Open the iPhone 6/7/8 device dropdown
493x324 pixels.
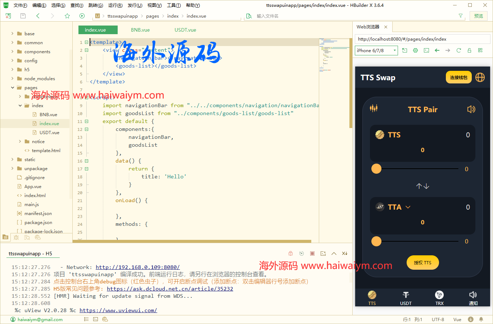[376, 50]
